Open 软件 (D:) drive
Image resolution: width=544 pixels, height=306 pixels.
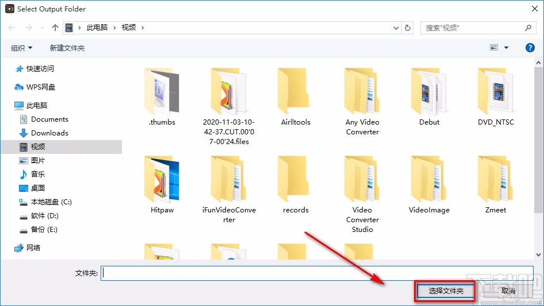(x=39, y=215)
